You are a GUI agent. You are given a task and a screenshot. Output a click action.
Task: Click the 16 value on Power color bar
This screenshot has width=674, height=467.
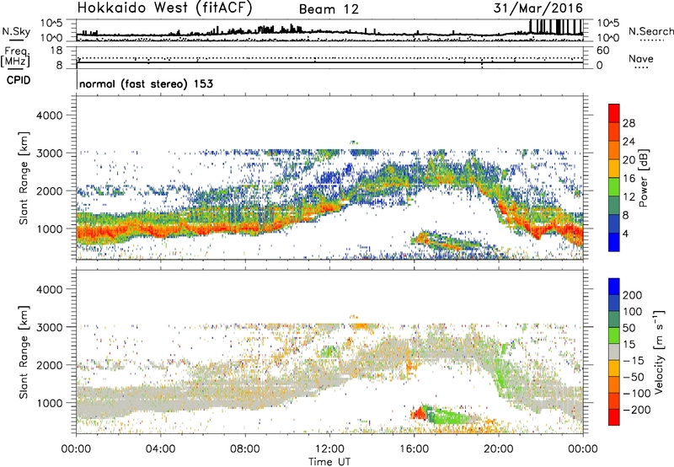(629, 179)
